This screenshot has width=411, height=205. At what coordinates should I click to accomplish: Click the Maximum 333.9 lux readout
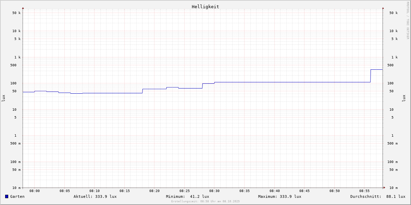pyautogui.click(x=279, y=196)
